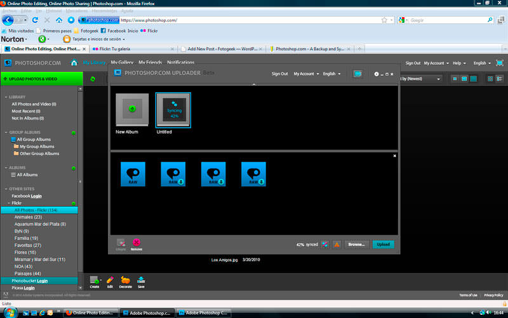Bookmark page with star icon
The image size is (508, 318).
[384, 20]
